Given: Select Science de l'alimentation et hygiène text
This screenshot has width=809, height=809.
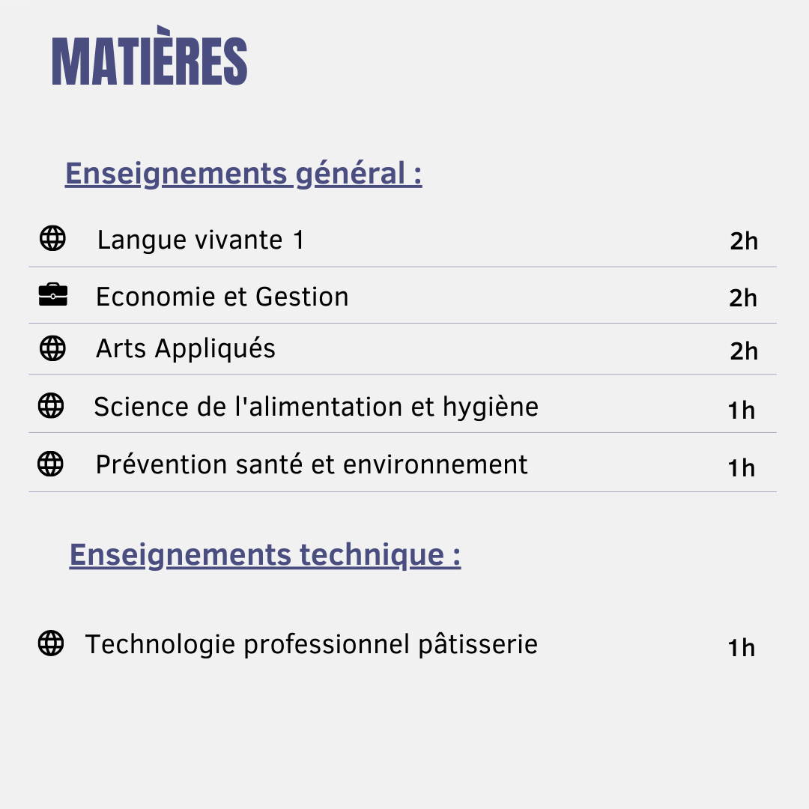Looking at the screenshot, I should (316, 407).
